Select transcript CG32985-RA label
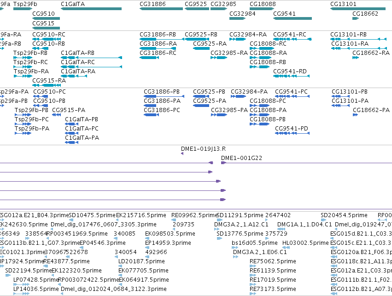392x296 pixels. (229, 53)
